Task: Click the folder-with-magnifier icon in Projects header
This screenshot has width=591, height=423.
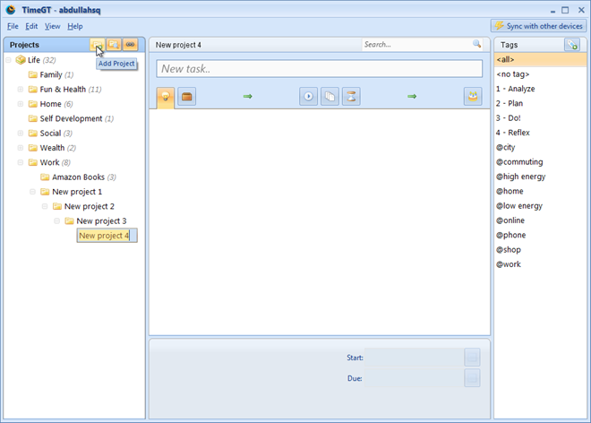Action: click(x=114, y=45)
